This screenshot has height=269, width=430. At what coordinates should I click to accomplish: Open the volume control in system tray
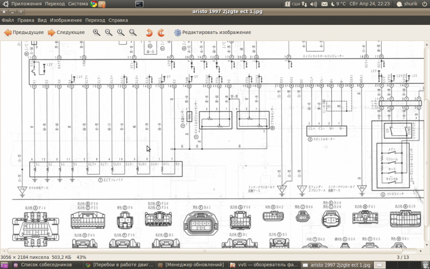pyautogui.click(x=313, y=4)
